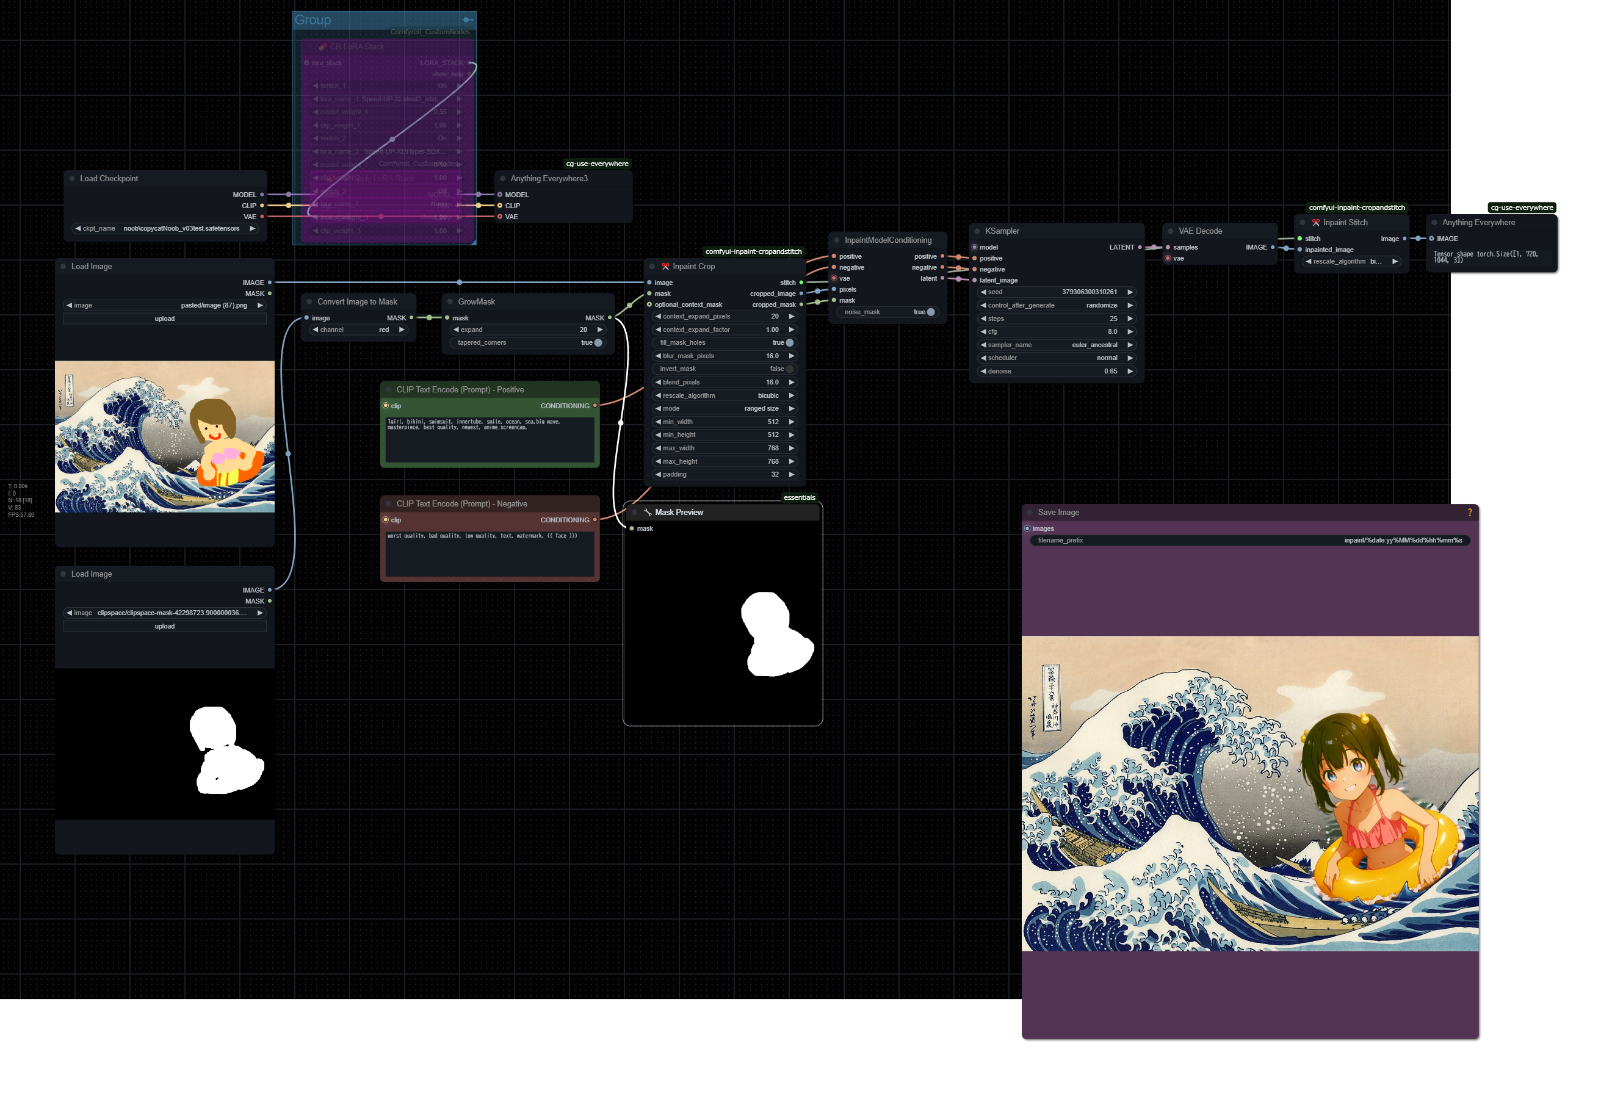The width and height of the screenshot is (1612, 1110).
Task: Collapse the Anything Everywhere node next to Inpaint Stitch
Action: (x=1434, y=223)
